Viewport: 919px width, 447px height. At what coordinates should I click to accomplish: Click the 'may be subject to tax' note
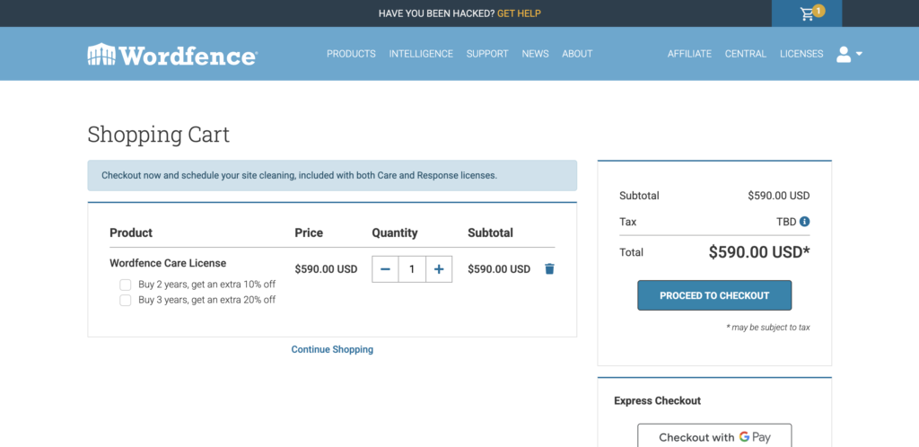(768, 328)
